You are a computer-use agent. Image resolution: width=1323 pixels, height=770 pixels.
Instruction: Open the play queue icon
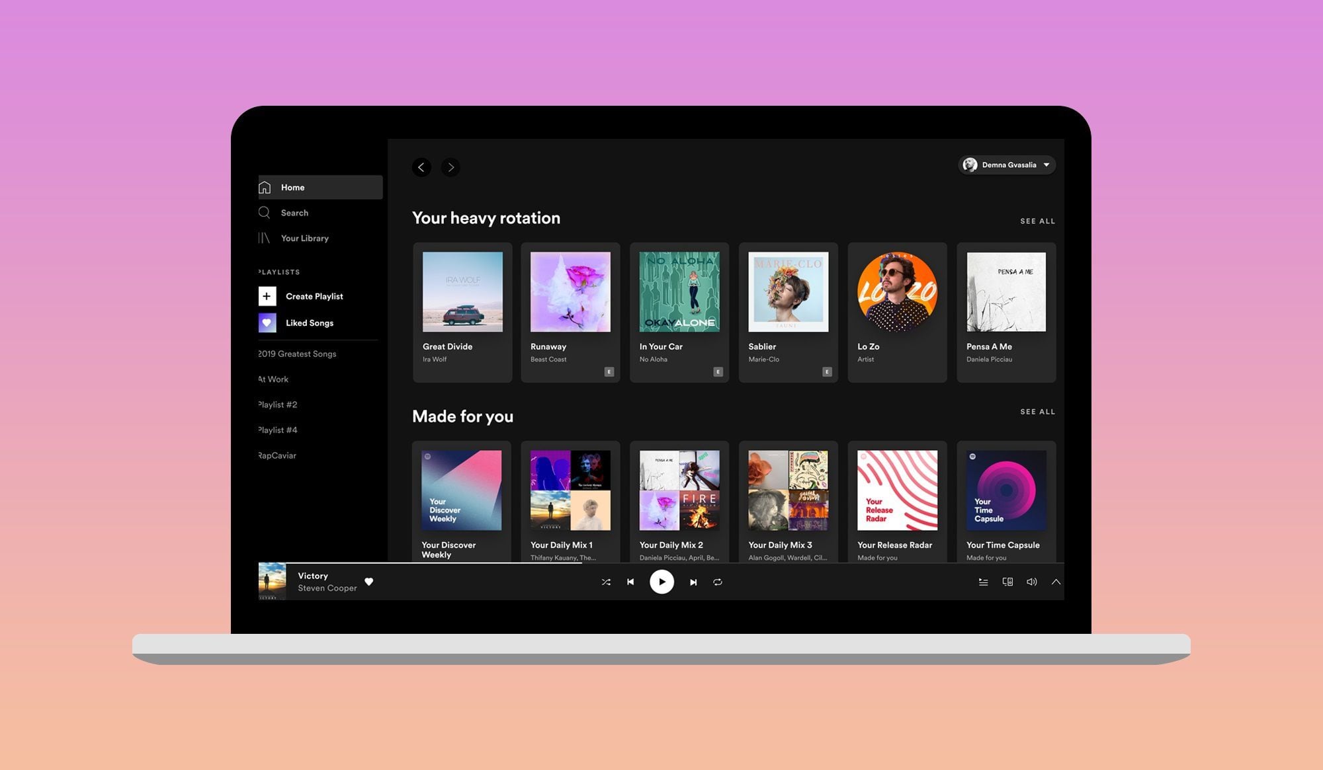point(983,582)
